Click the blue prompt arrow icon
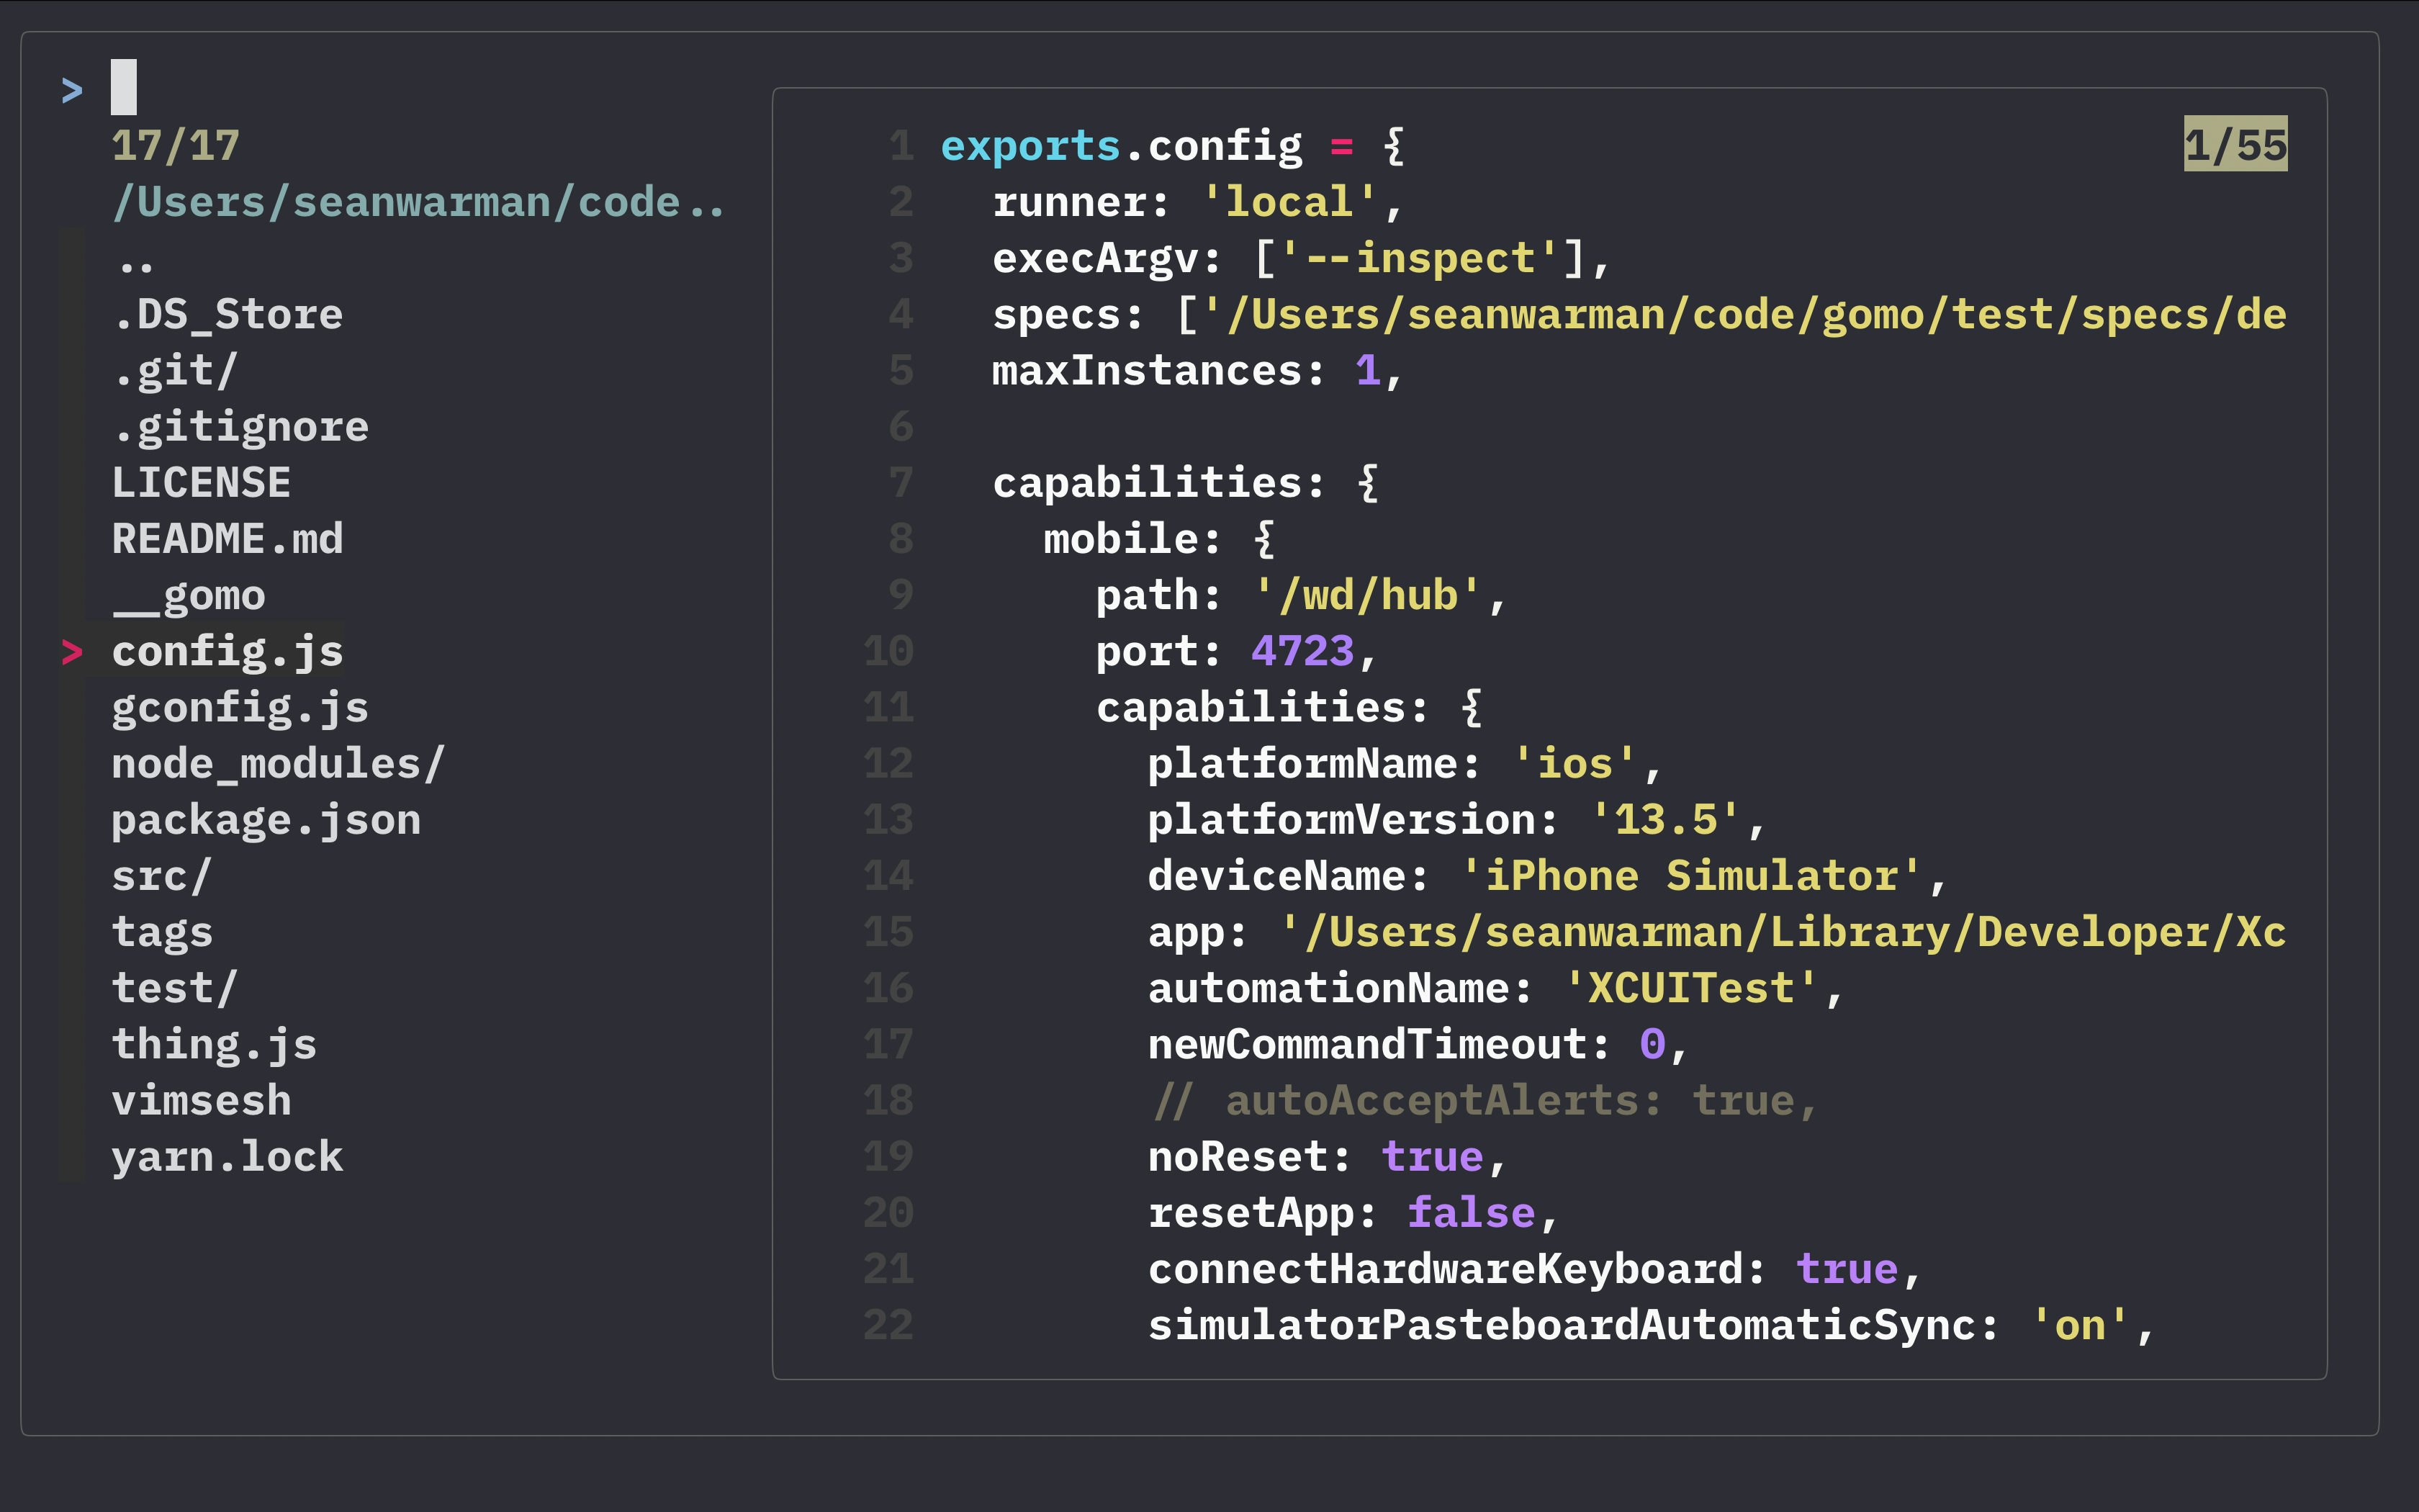This screenshot has height=1512, width=2419. click(x=72, y=91)
